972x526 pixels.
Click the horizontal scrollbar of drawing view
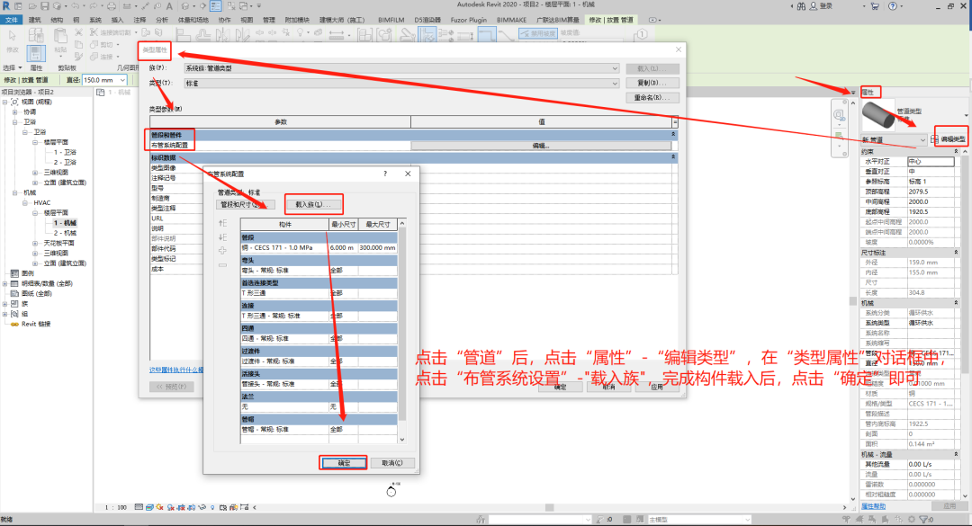549,507
